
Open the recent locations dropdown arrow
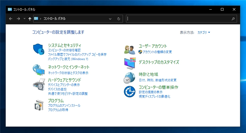pyautogui.click(x=25, y=19)
